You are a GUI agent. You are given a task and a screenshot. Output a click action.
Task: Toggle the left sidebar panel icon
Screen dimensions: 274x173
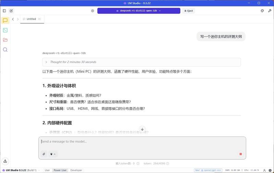click(4, 11)
